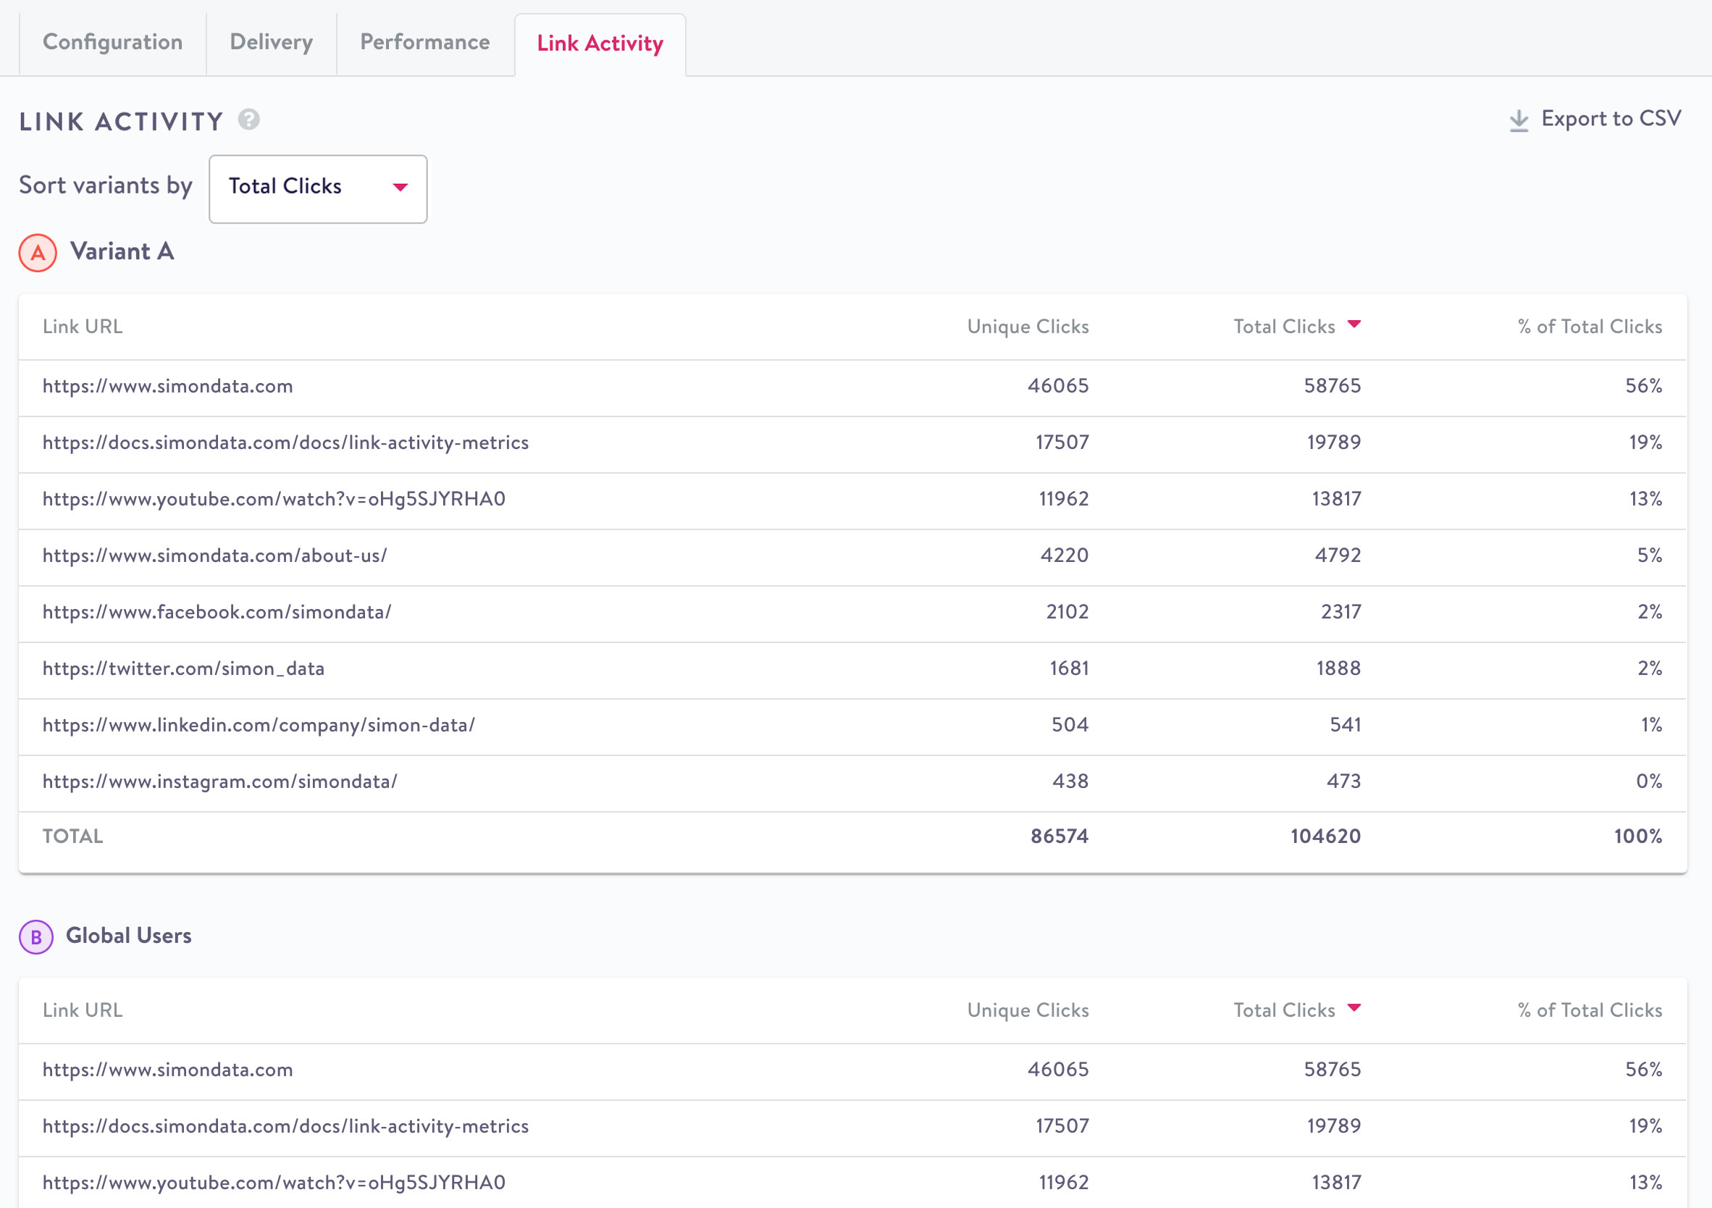
Task: Click the Global Users B circle badge
Action: coord(35,936)
